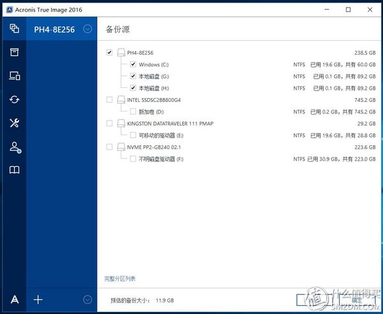
Task: Click the NVME PP2-GB240 02.1 disk name
Action: click(x=154, y=147)
